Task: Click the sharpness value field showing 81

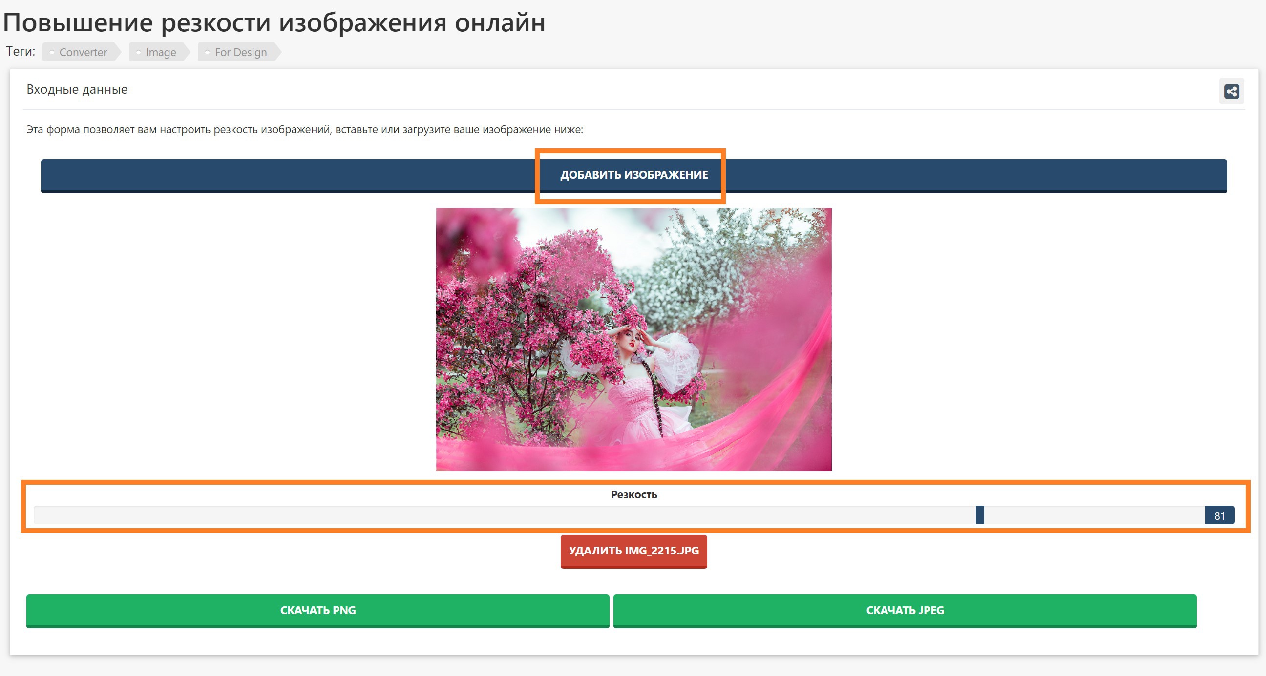Action: click(1220, 515)
